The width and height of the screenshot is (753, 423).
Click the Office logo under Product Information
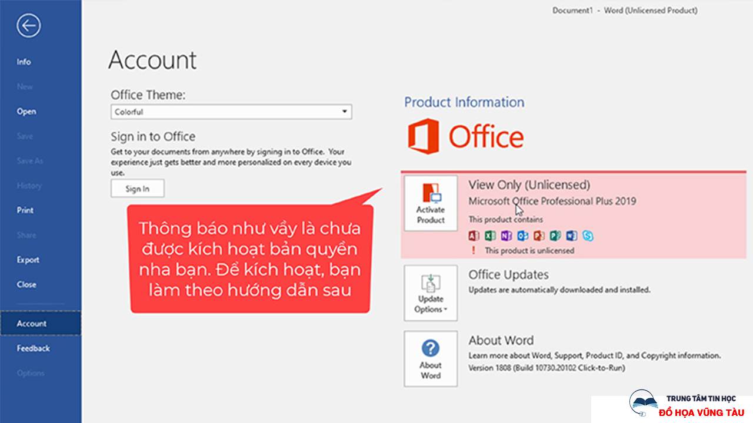pyautogui.click(x=465, y=136)
